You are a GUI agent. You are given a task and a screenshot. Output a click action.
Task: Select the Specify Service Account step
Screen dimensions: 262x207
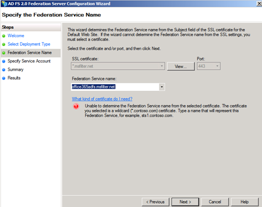tap(29, 61)
